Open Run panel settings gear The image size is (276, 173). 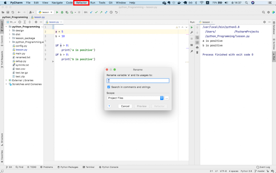264,22
